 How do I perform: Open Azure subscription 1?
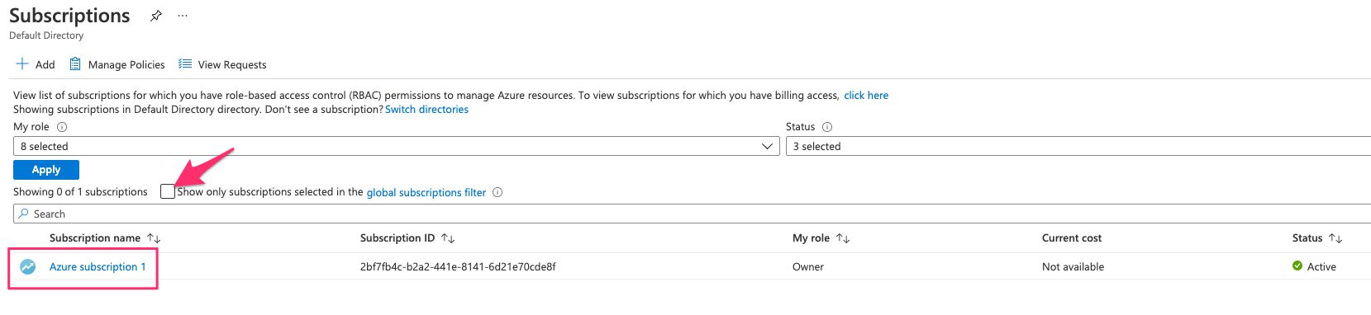pyautogui.click(x=98, y=267)
